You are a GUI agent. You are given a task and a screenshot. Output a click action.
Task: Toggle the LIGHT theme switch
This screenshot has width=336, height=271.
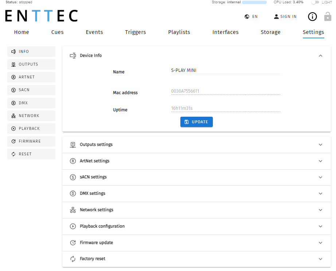(x=315, y=2)
